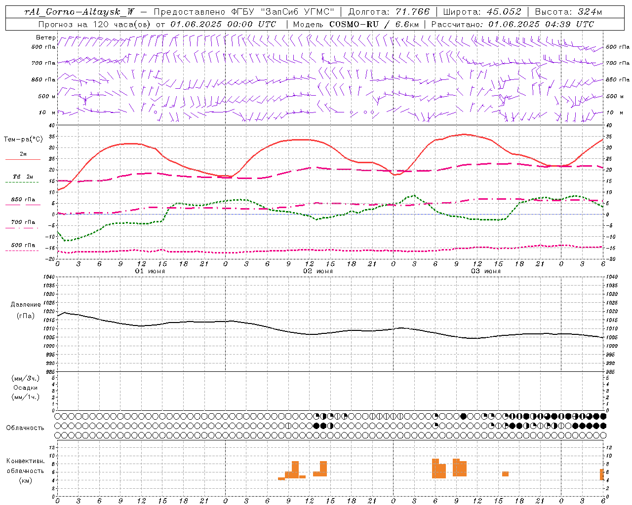Click the Облачность row label
632x505 pixels.
[25, 428]
